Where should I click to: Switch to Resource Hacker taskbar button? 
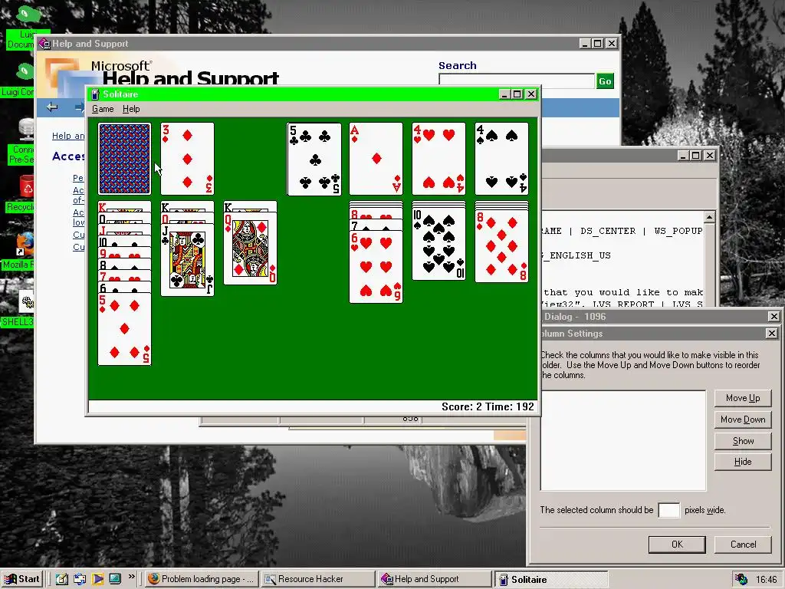coord(318,579)
